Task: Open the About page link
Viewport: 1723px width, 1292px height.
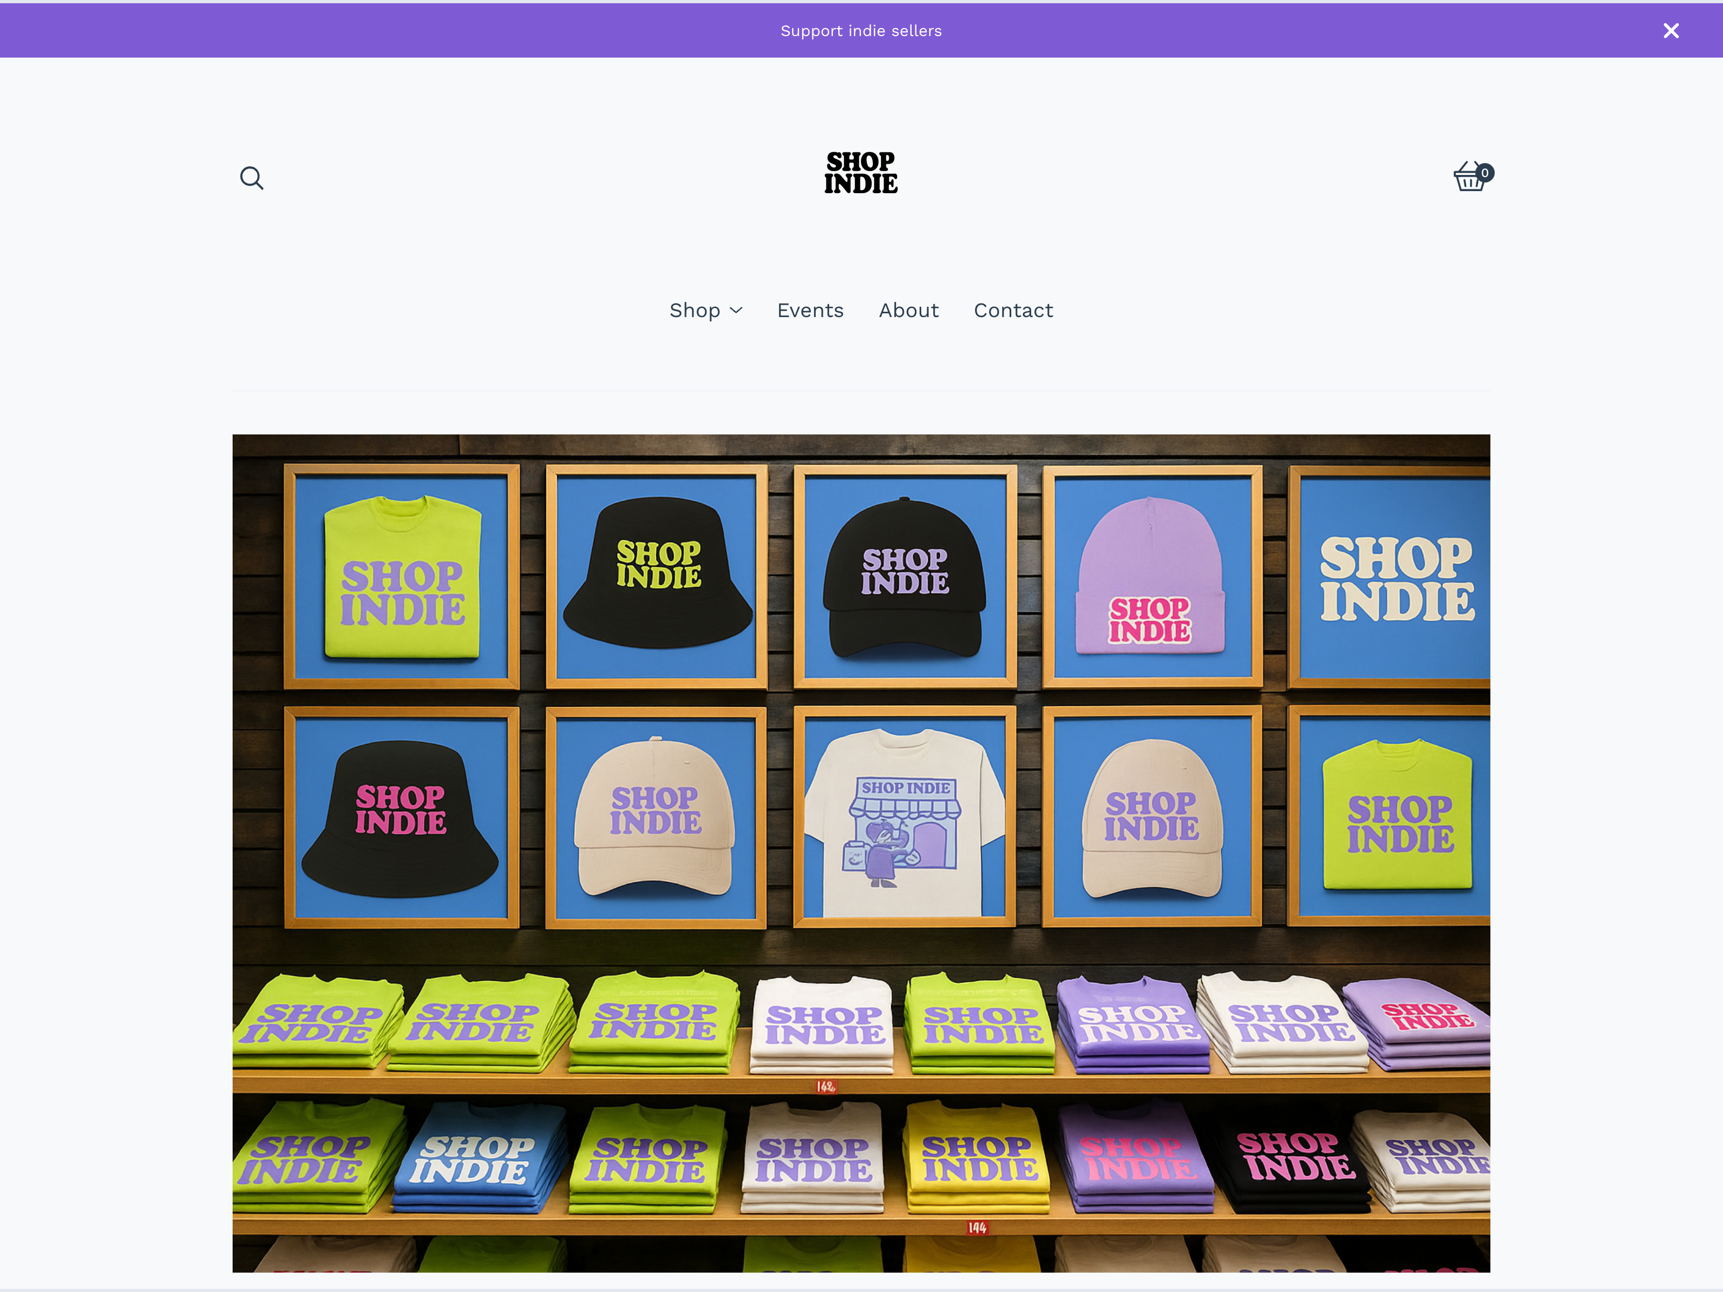Action: coord(908,311)
